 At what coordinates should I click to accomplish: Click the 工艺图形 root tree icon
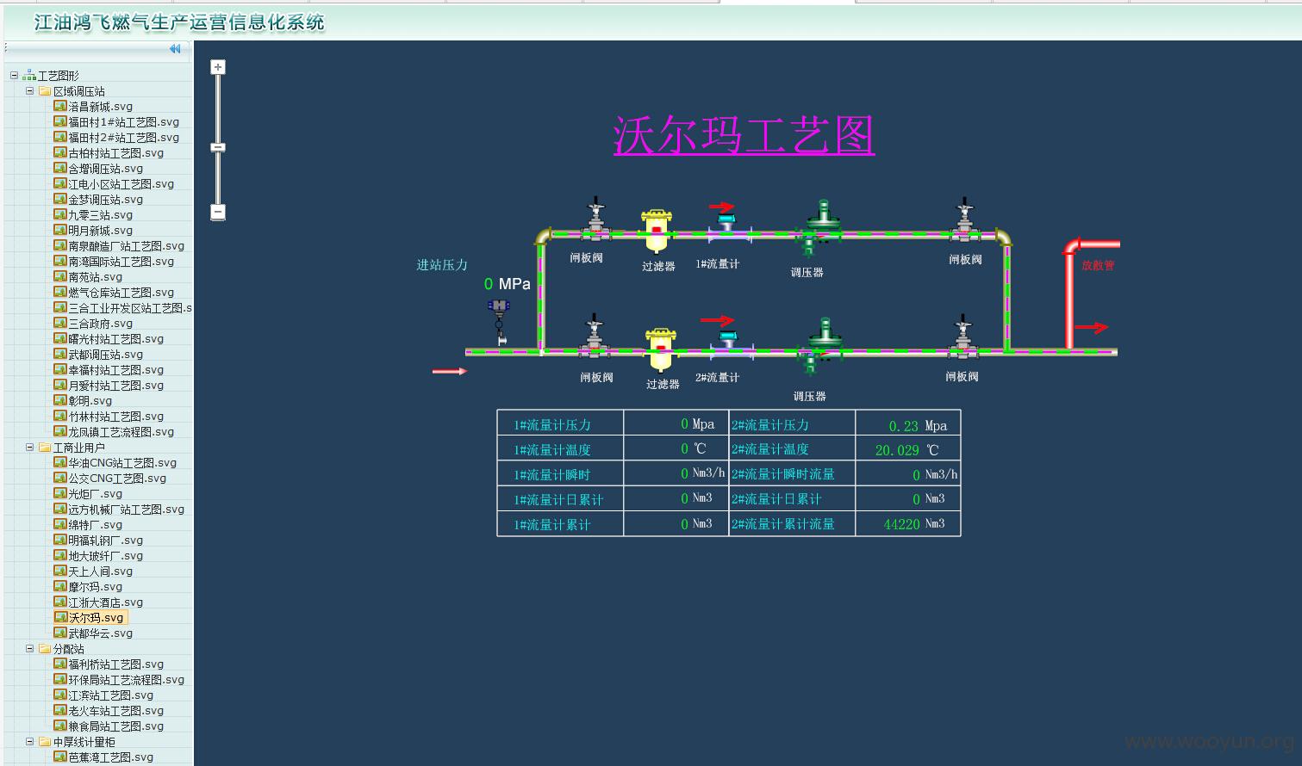tap(29, 76)
